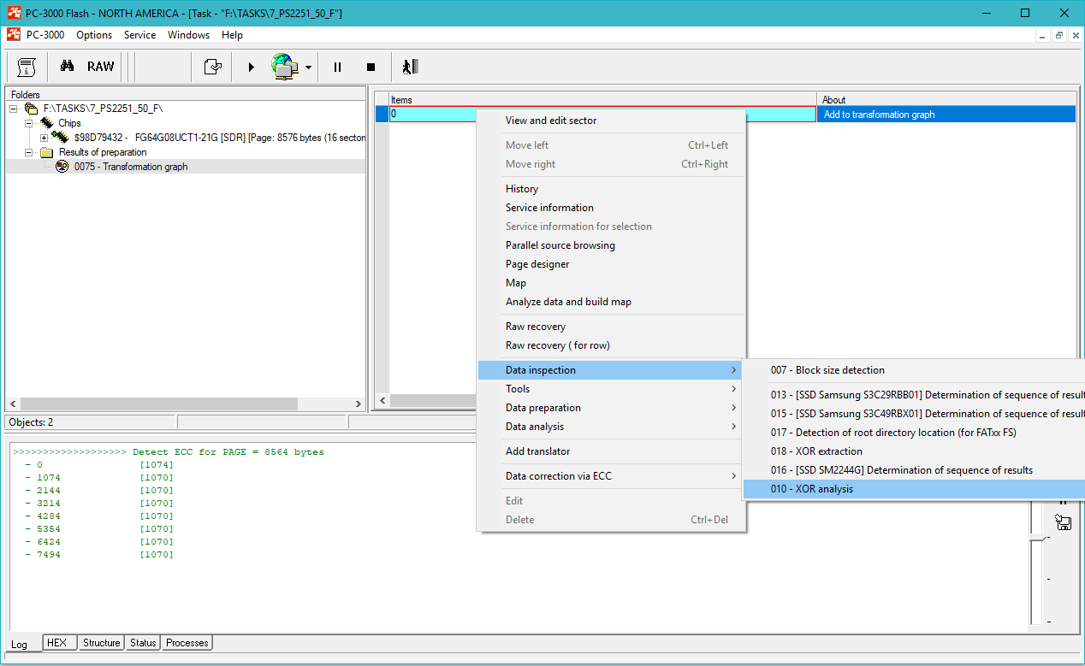Click the 7494 line in log

pyautogui.click(x=99, y=555)
